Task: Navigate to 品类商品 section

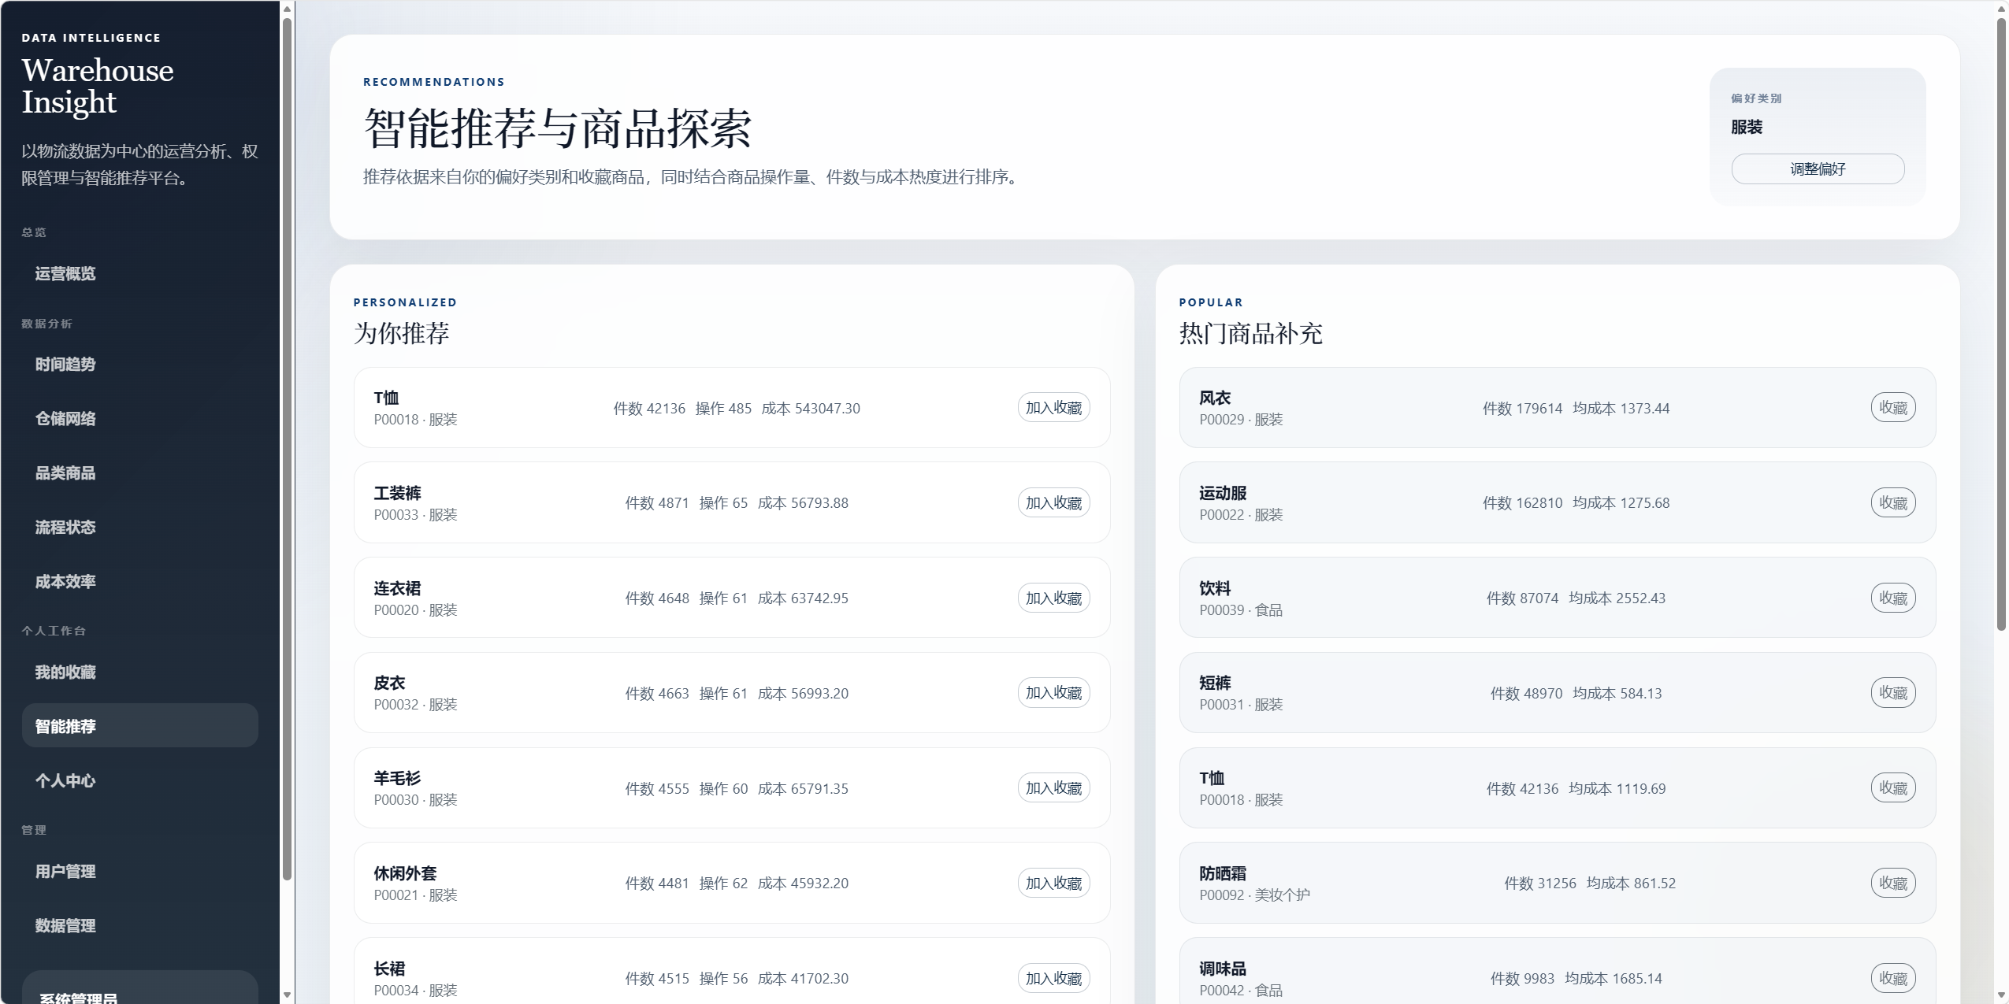Action: (x=65, y=473)
